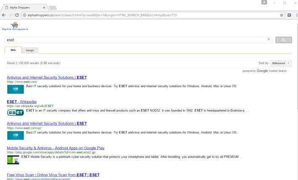Click the browser forward arrow
The width and height of the screenshot is (298, 180).
coord(10,15)
